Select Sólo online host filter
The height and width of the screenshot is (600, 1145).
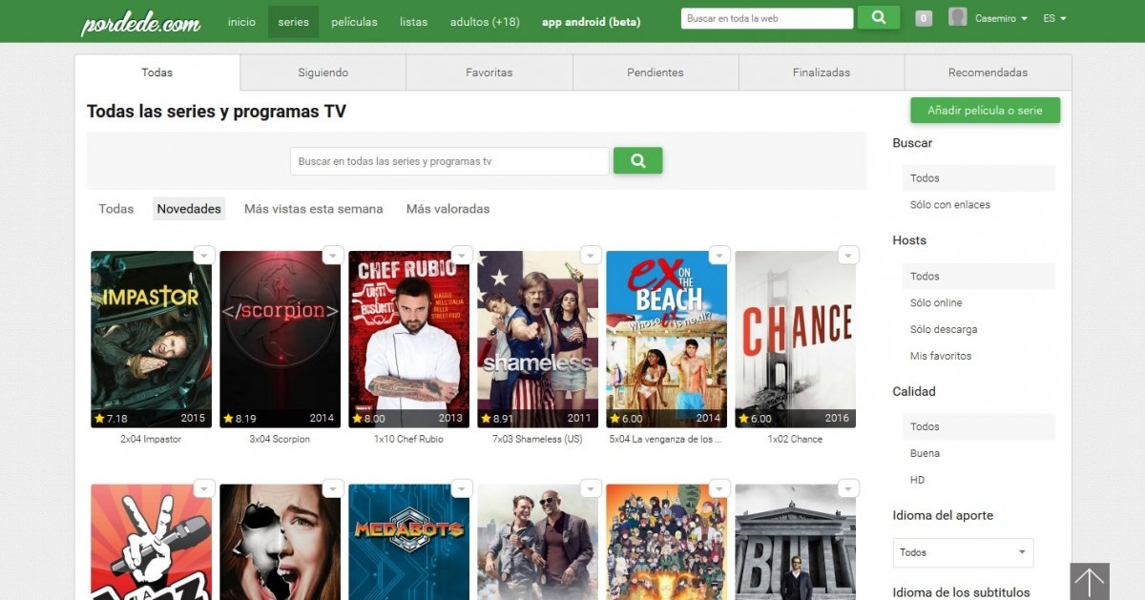936,303
